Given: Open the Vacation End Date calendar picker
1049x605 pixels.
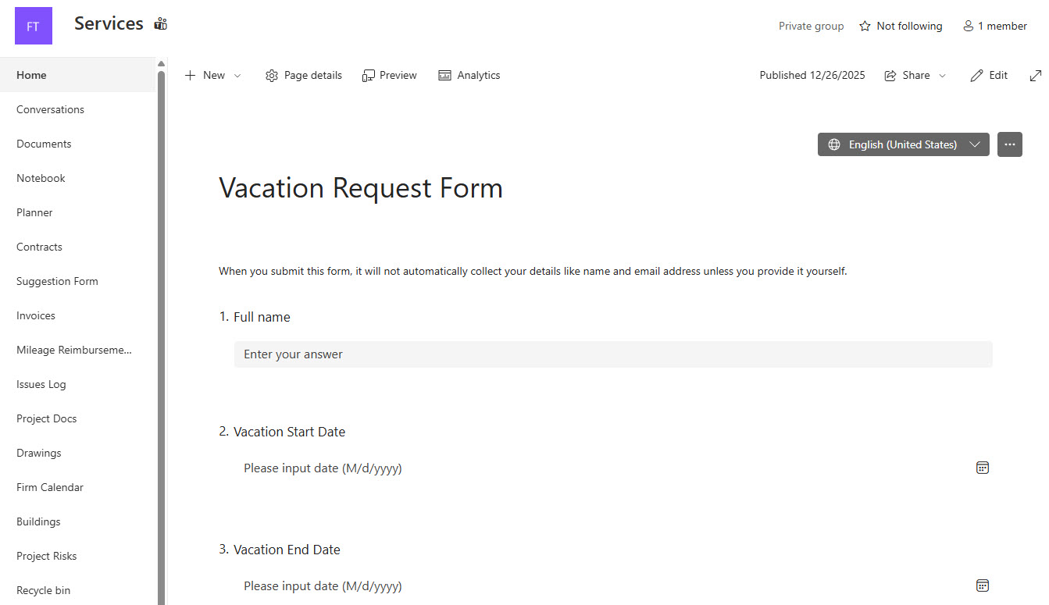Looking at the screenshot, I should (x=983, y=585).
